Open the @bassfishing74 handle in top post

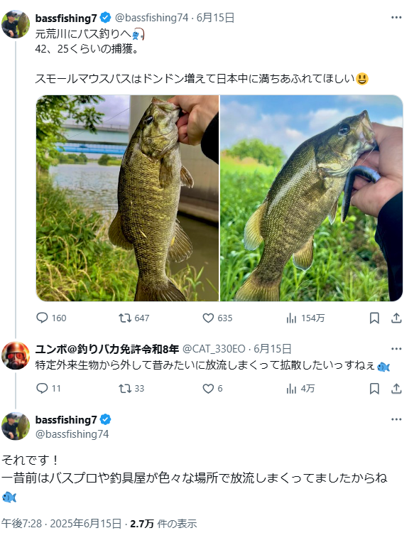tap(151, 18)
